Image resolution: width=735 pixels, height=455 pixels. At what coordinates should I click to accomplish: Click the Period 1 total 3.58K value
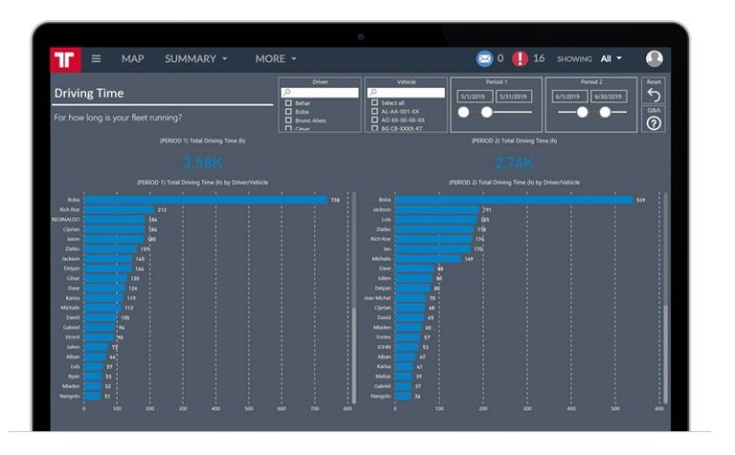click(x=202, y=163)
